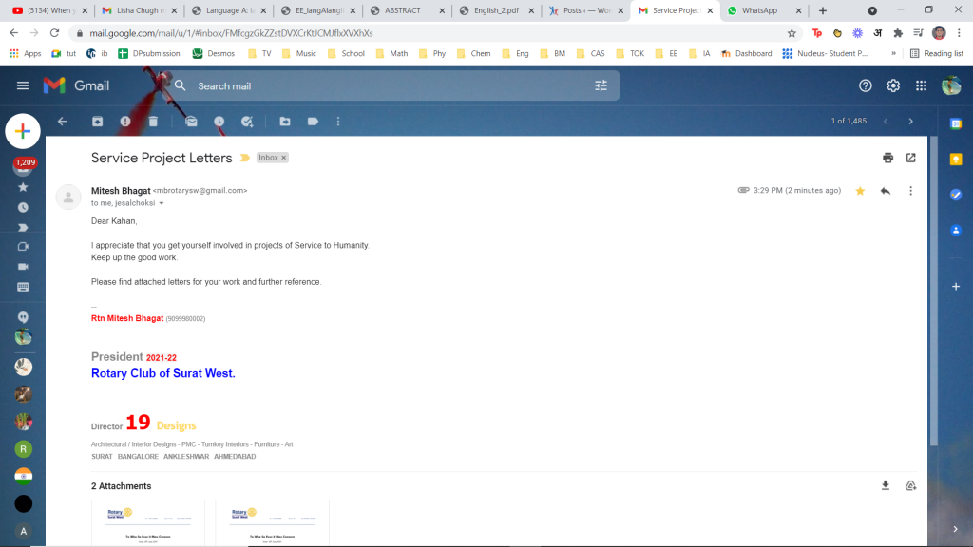Viewport: 973px width, 547px height.
Task: Open Snoozed in left sidebar
Action: 23,208
